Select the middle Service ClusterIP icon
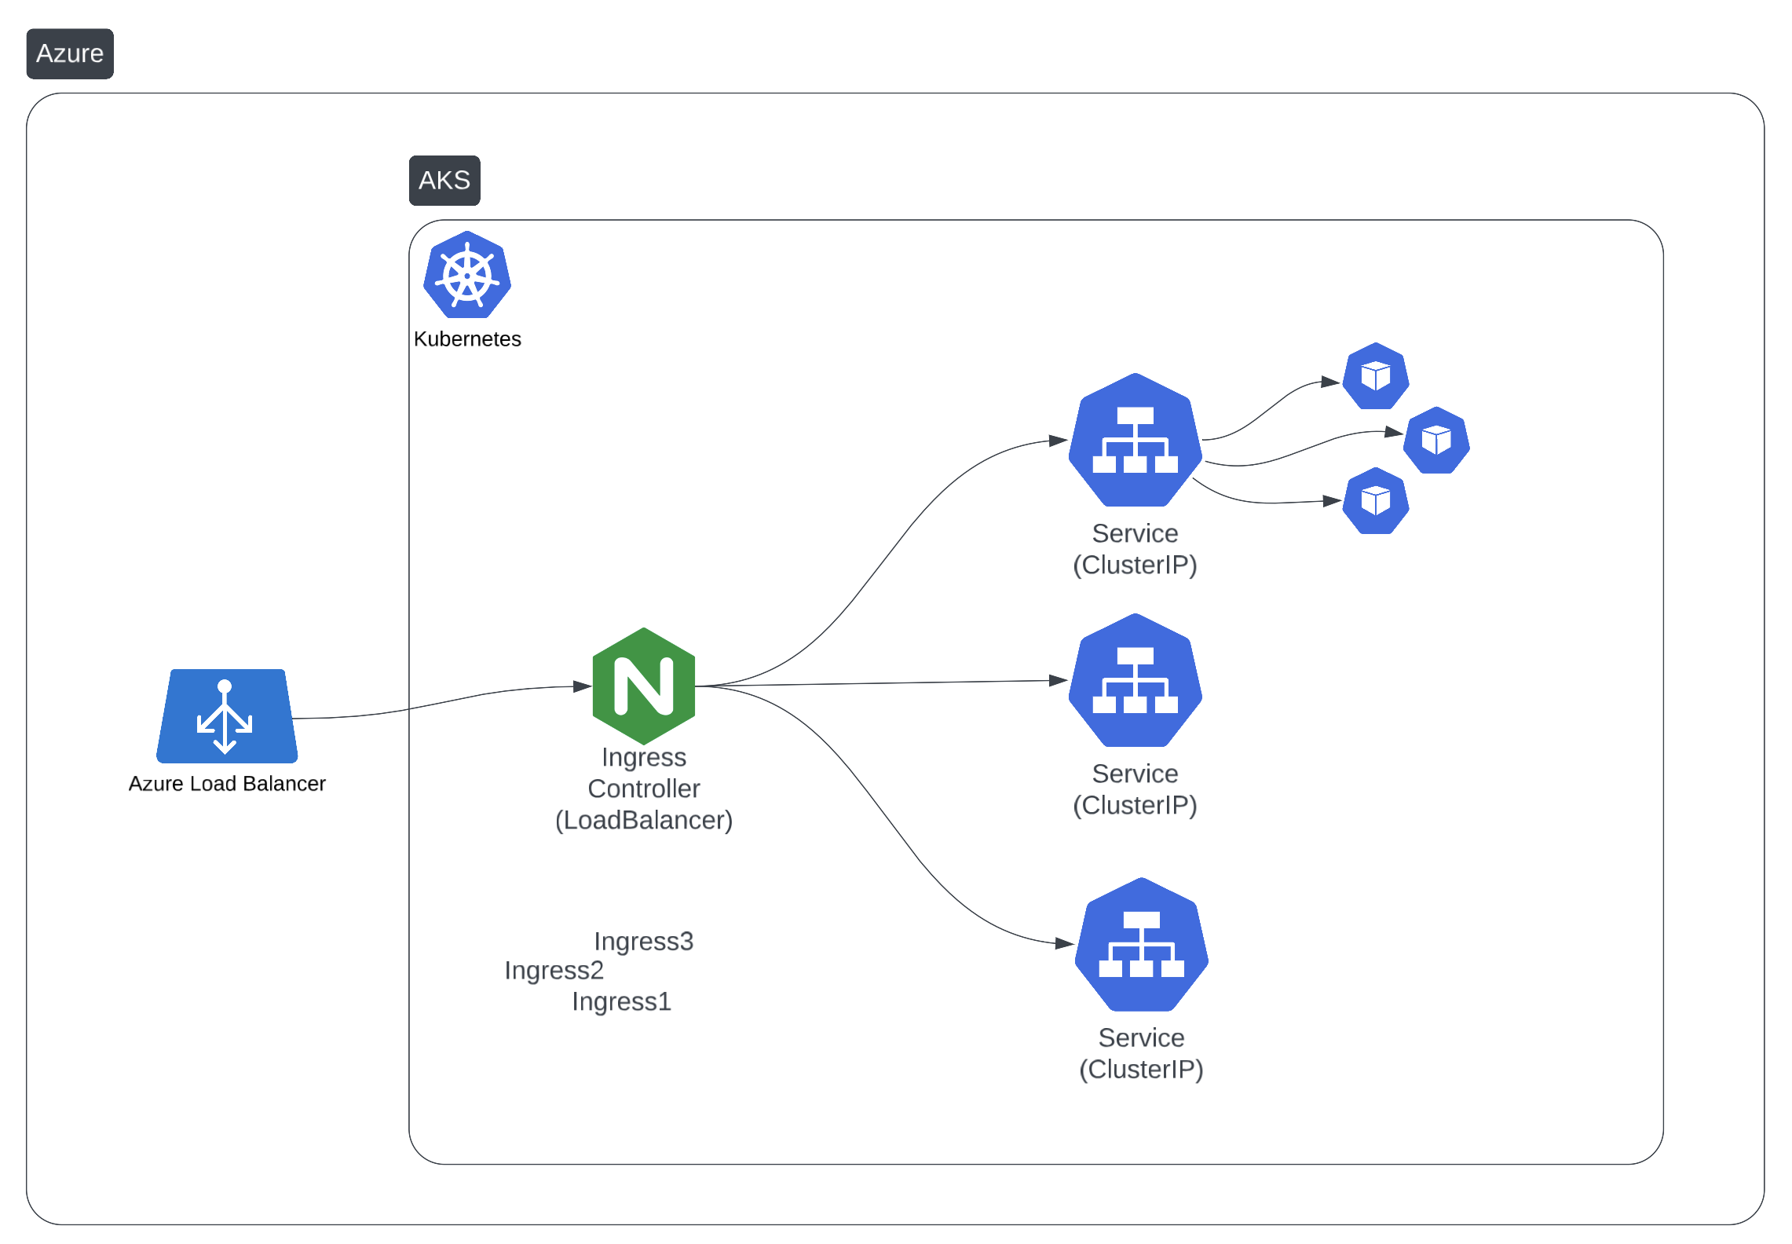 click(1135, 680)
